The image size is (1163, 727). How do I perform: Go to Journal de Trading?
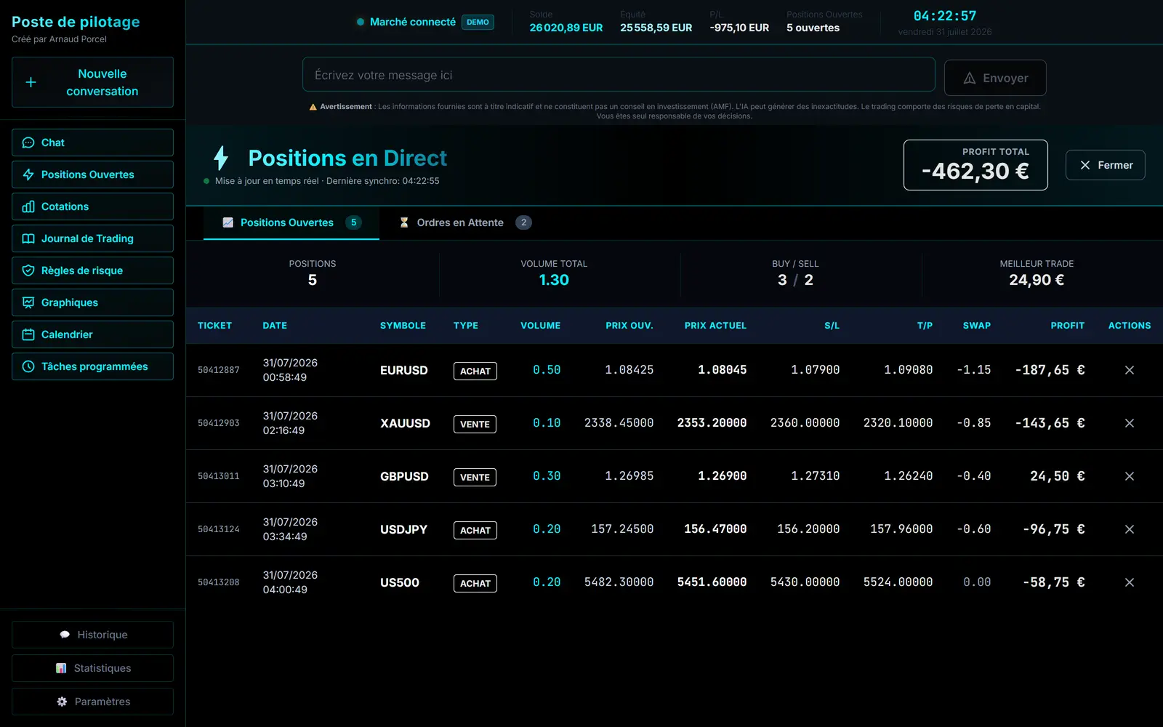coord(92,238)
